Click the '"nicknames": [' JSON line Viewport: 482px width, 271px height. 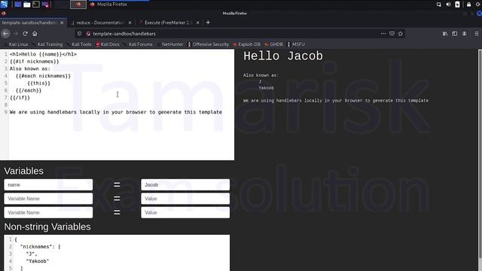[x=40, y=247]
